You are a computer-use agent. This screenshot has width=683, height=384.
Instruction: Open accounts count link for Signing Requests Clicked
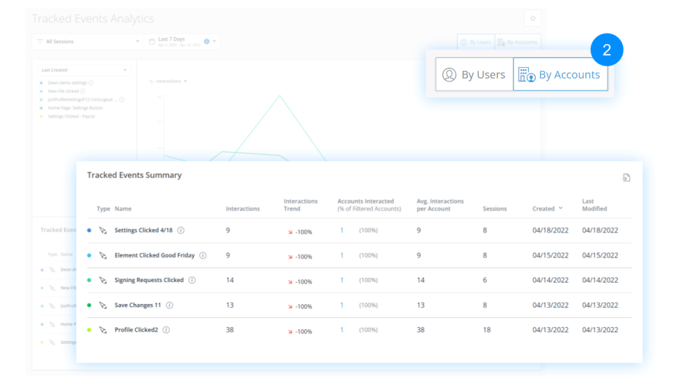(342, 281)
